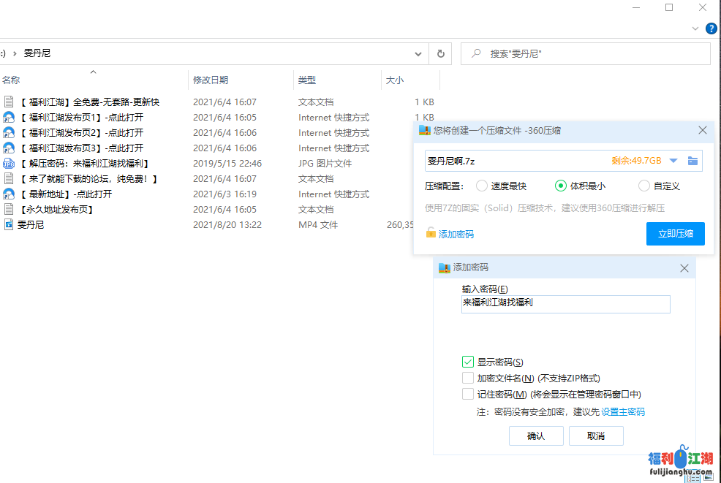Expand the address bar history dropdown
Viewport: 721px width, 483px height.
[x=418, y=53]
